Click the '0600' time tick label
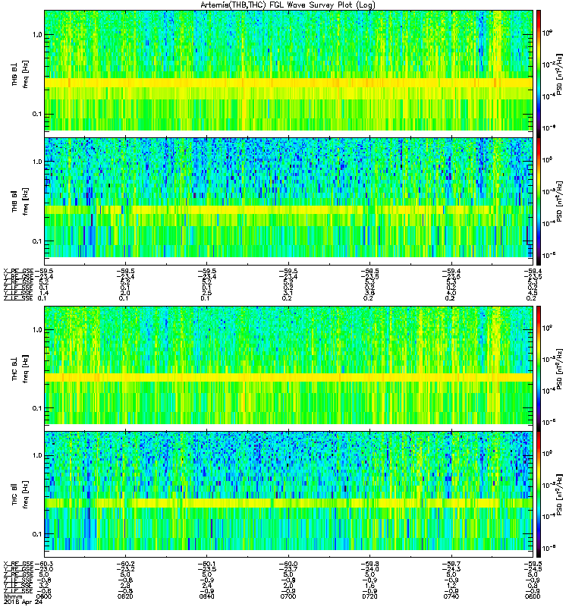The image size is (569, 607). (43, 596)
